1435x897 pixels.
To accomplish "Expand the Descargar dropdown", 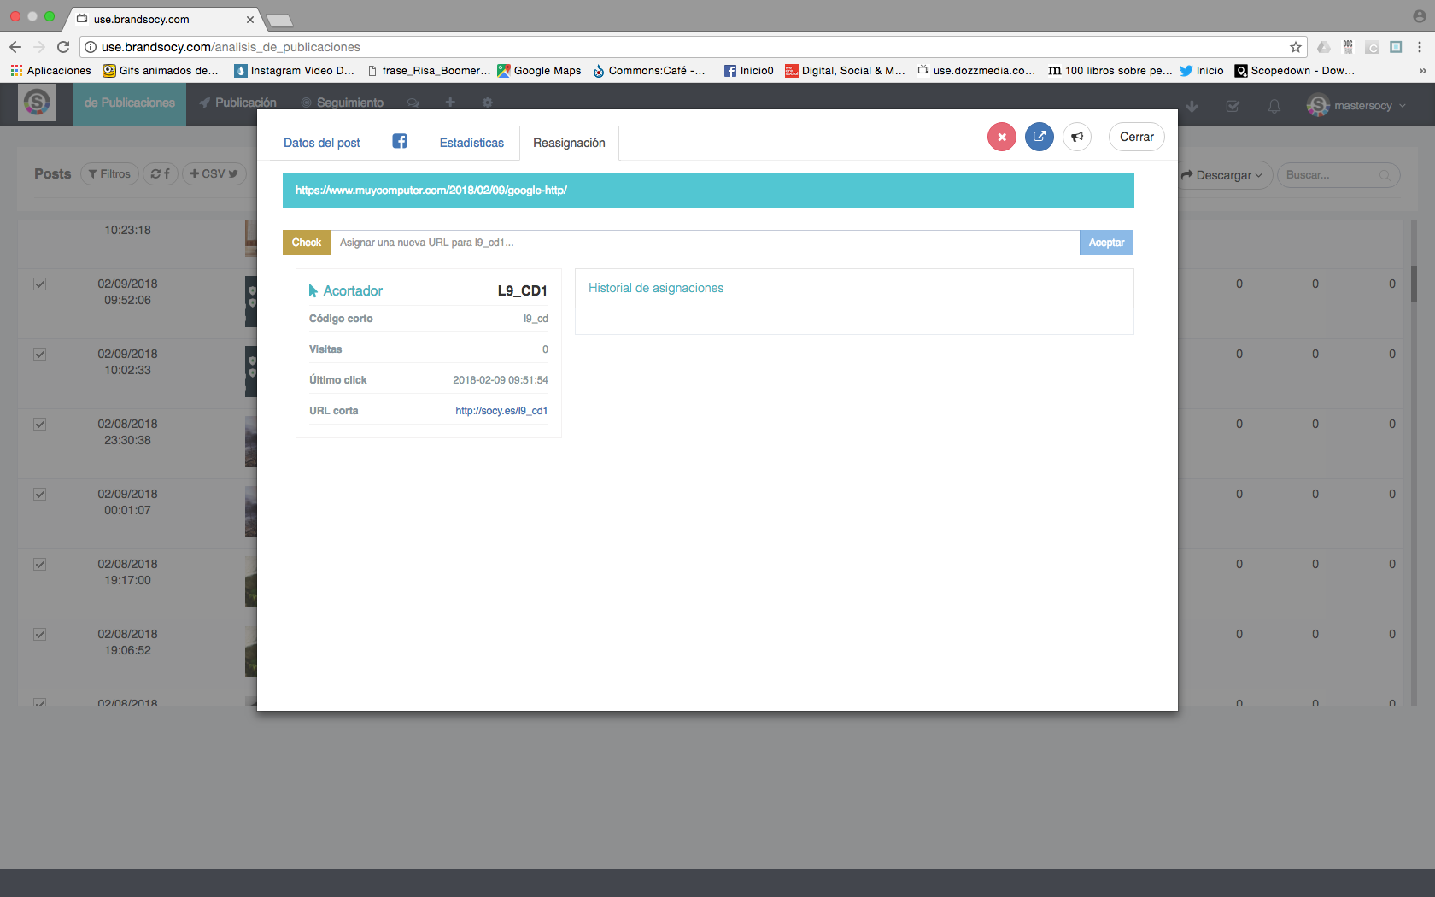I will pos(1221,175).
